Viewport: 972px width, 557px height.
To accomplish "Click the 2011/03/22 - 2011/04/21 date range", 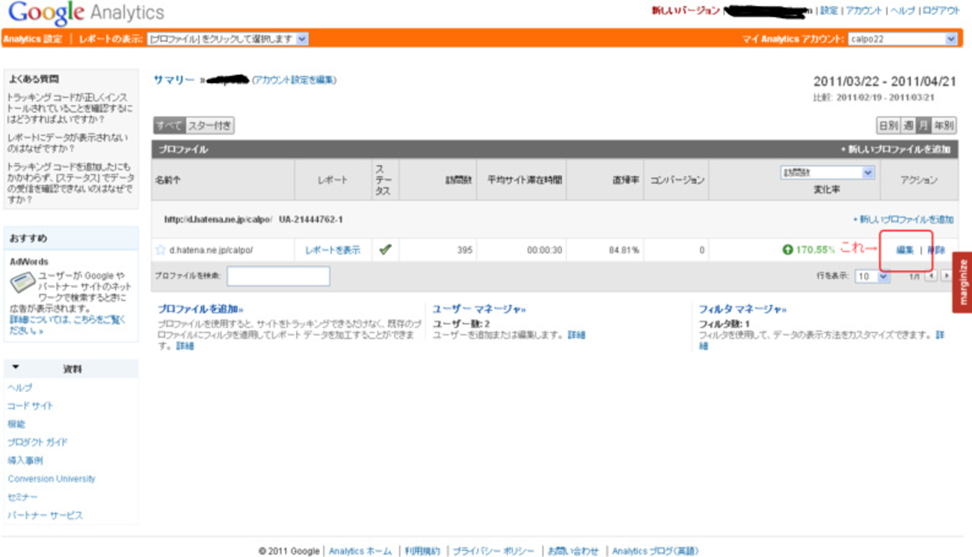I will coord(885,81).
